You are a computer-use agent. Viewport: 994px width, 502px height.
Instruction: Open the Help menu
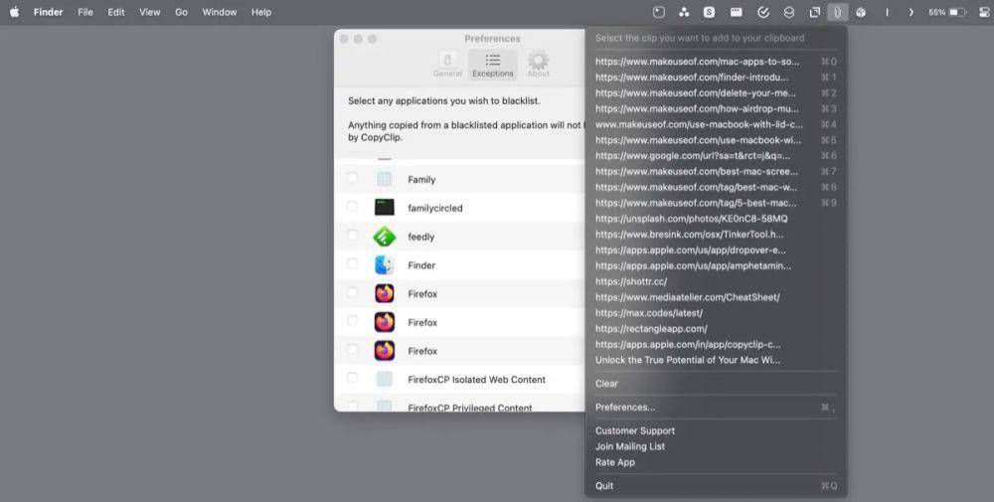click(x=261, y=12)
